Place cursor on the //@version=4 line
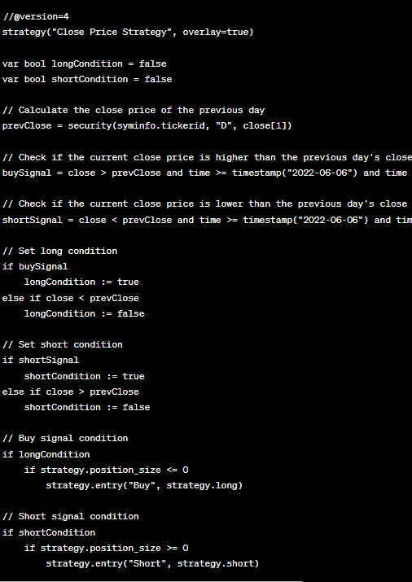Screen dimensions: 412x582 click(x=36, y=17)
